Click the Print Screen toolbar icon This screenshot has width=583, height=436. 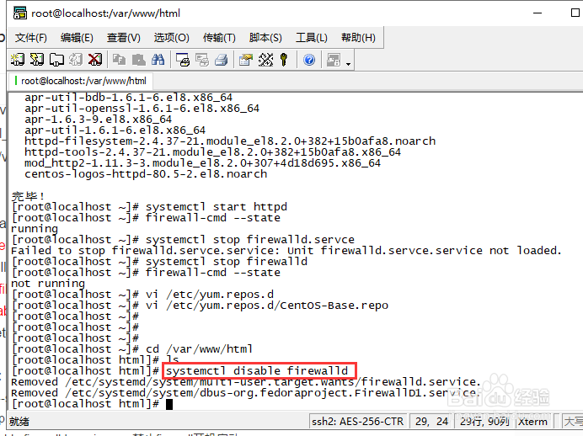tap(183, 60)
